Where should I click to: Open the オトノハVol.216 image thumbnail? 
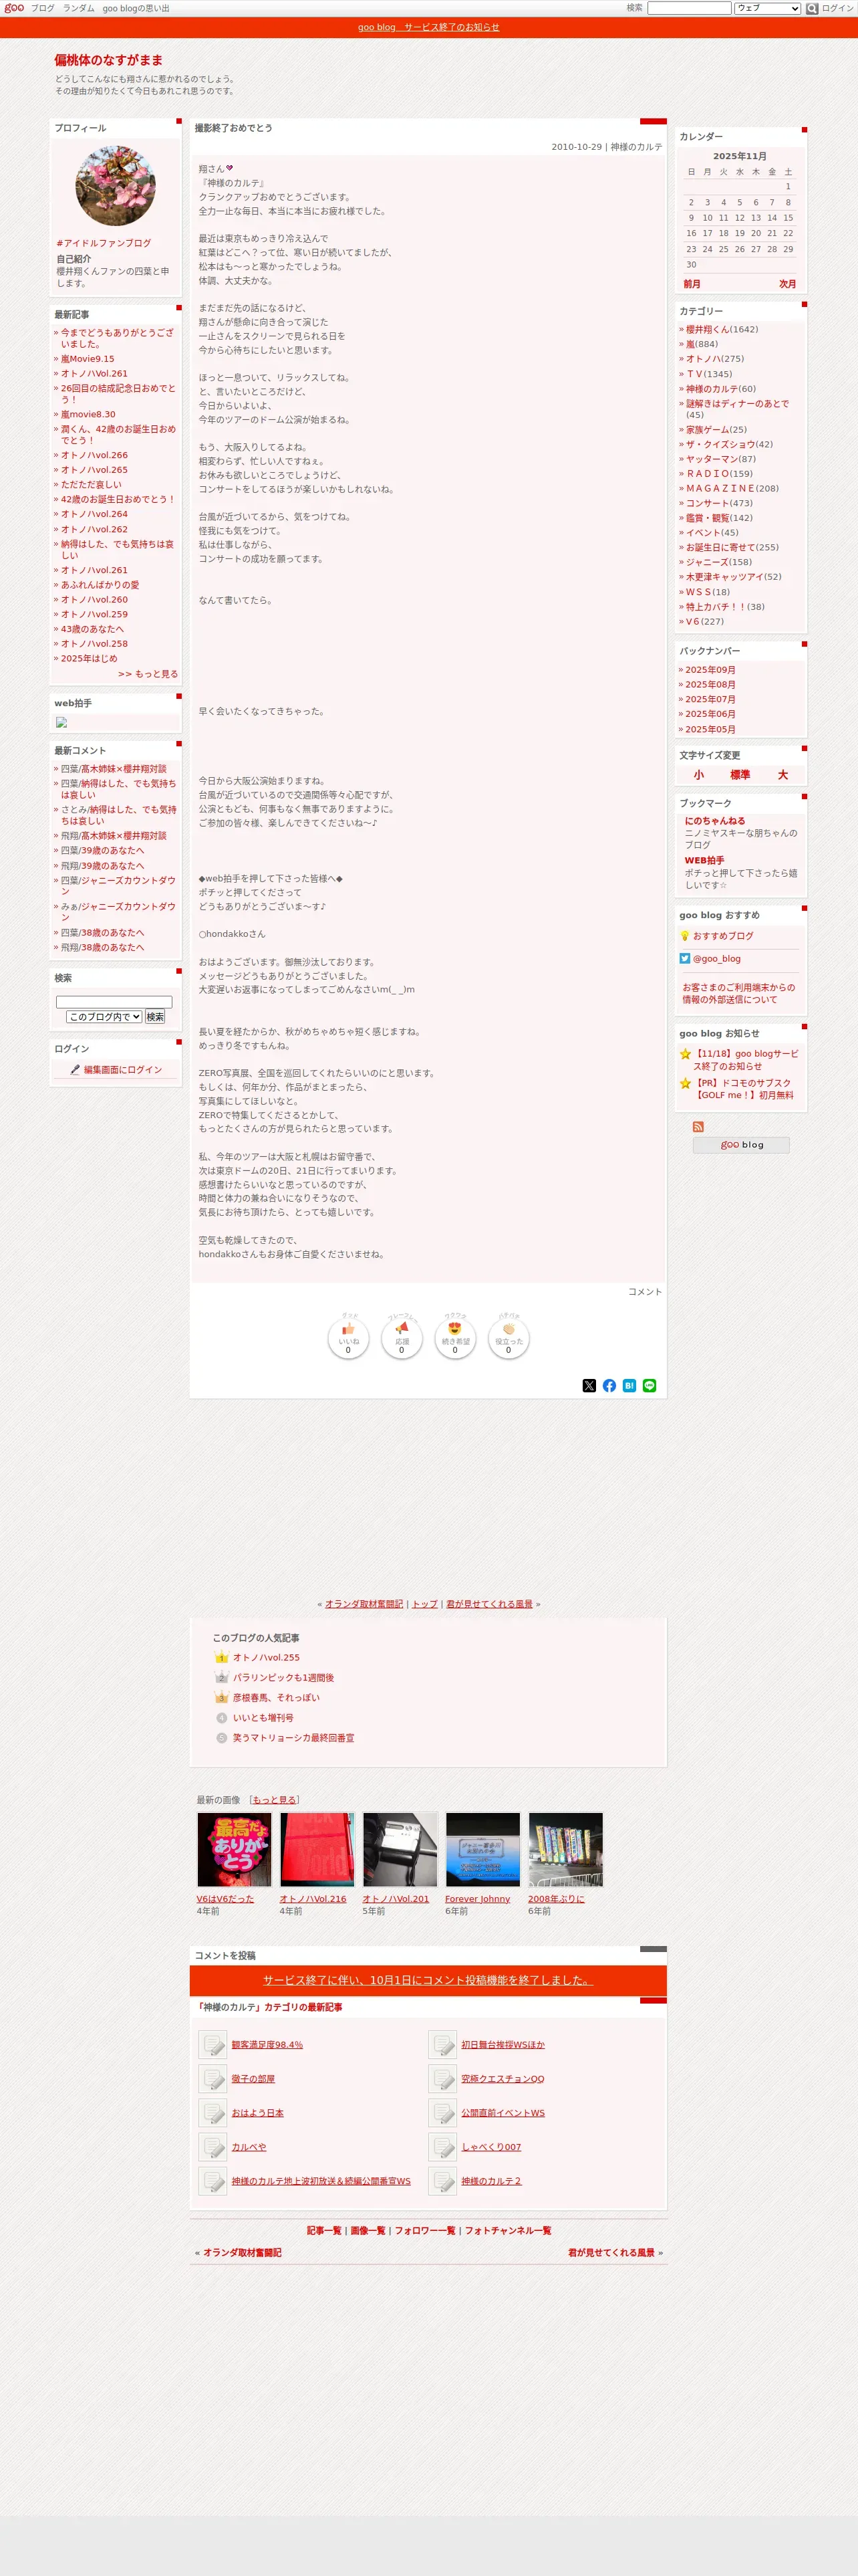pos(317,1850)
